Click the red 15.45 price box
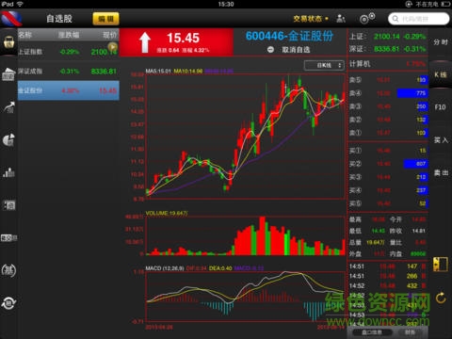The image size is (452, 339). (176, 42)
